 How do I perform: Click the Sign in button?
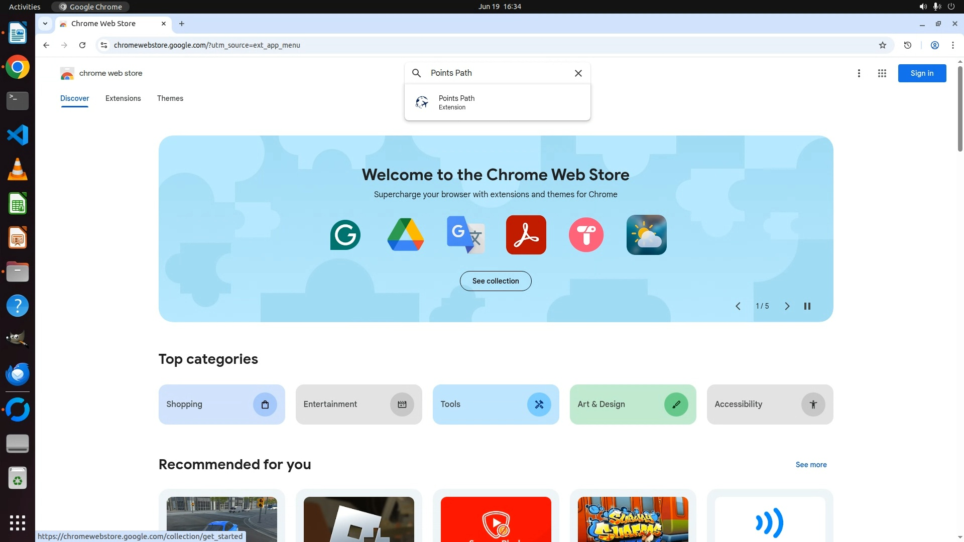922,73
